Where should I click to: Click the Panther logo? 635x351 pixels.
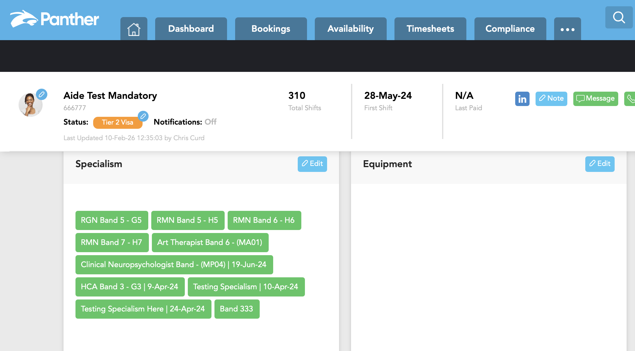point(55,19)
